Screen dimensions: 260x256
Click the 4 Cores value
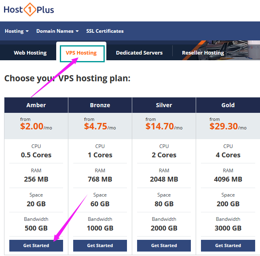coord(228,155)
